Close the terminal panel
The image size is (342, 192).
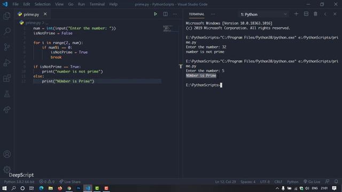pyautogui.click(x=335, y=14)
